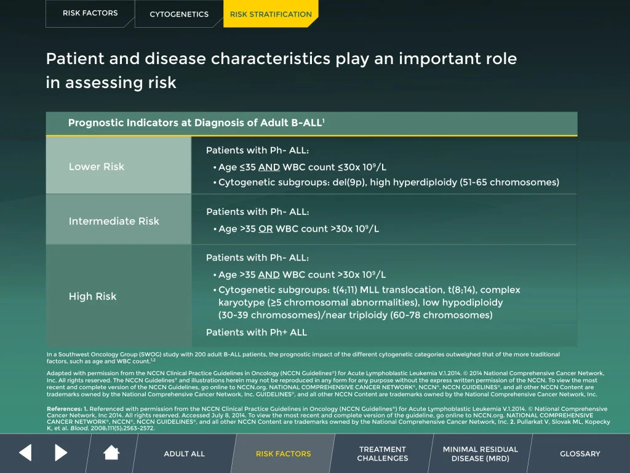Go to previous slide with back arrow

[25, 453]
